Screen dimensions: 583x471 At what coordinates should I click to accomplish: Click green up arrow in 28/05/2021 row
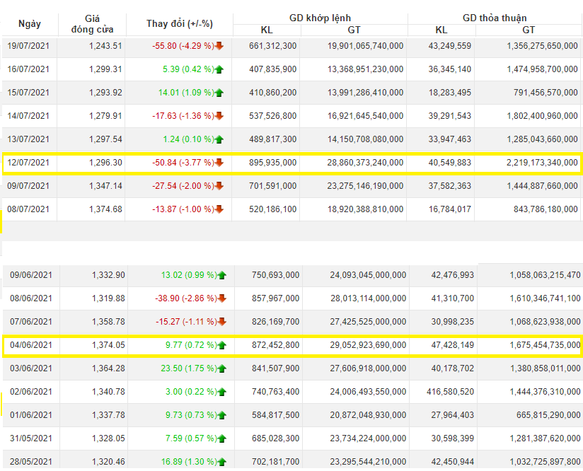pos(222,462)
